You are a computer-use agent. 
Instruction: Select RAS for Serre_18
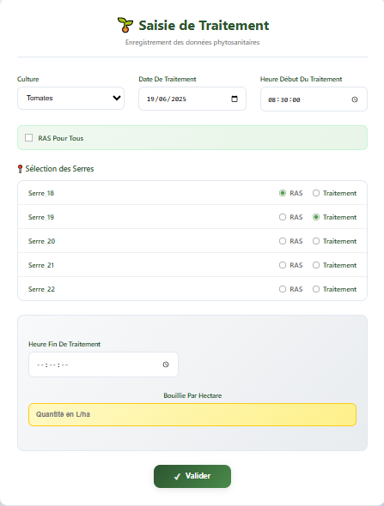[283, 193]
